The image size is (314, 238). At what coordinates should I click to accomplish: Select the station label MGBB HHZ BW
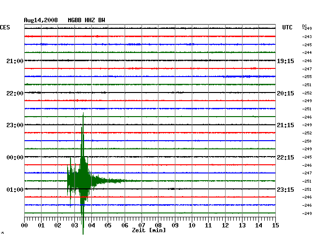[86, 20]
